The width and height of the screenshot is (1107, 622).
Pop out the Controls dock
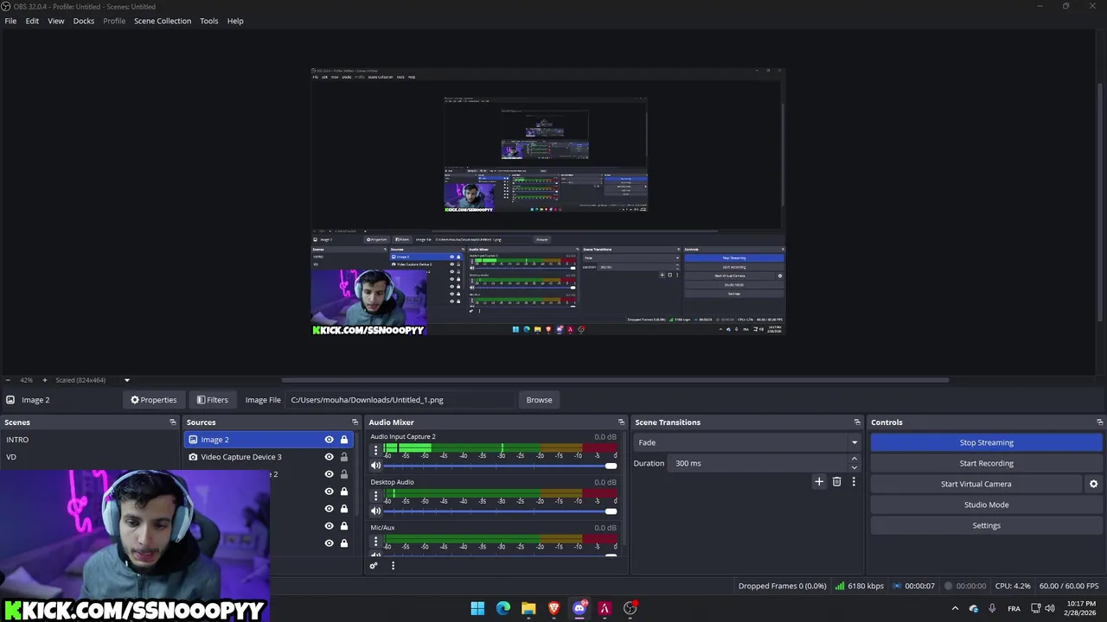tap(1099, 422)
